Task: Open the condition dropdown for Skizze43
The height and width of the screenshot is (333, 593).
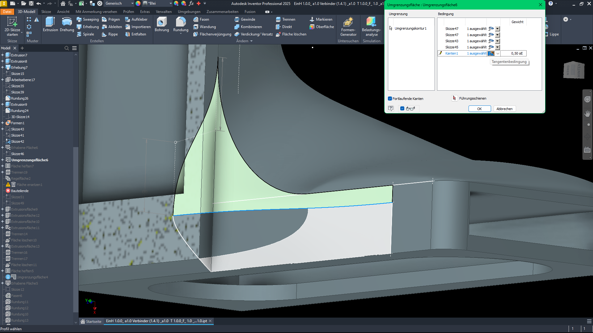Action: point(498,41)
